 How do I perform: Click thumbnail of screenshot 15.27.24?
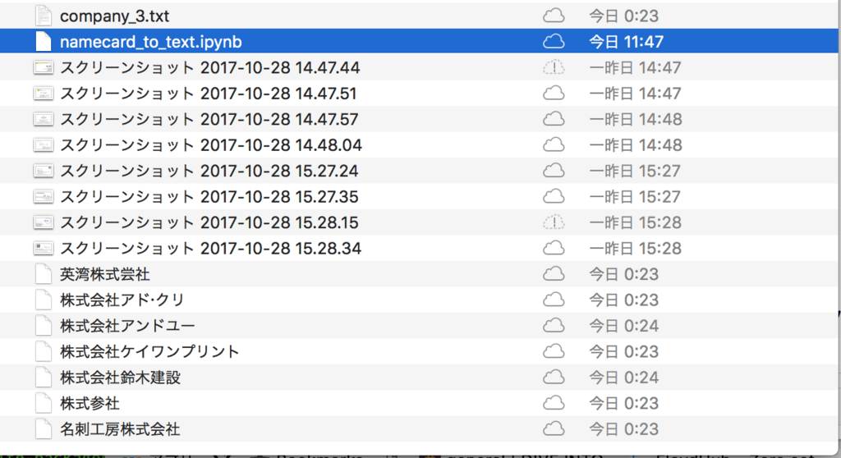tap(44, 171)
